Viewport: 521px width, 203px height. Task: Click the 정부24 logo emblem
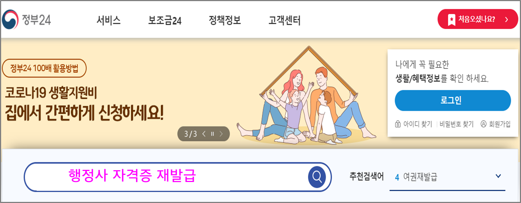[11, 20]
